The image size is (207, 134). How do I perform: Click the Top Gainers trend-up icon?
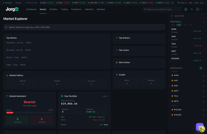click(117, 38)
